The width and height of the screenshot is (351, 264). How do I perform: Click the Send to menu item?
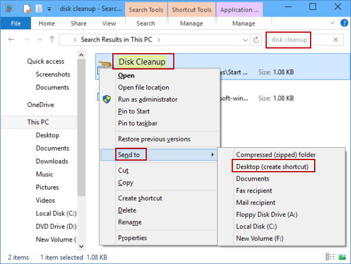(159, 155)
